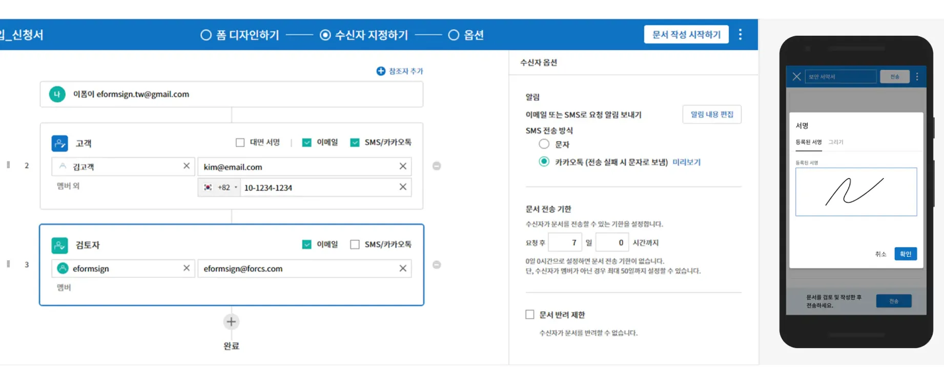Clear kim@email.com with the X icon
The image size is (944, 389).
point(403,166)
